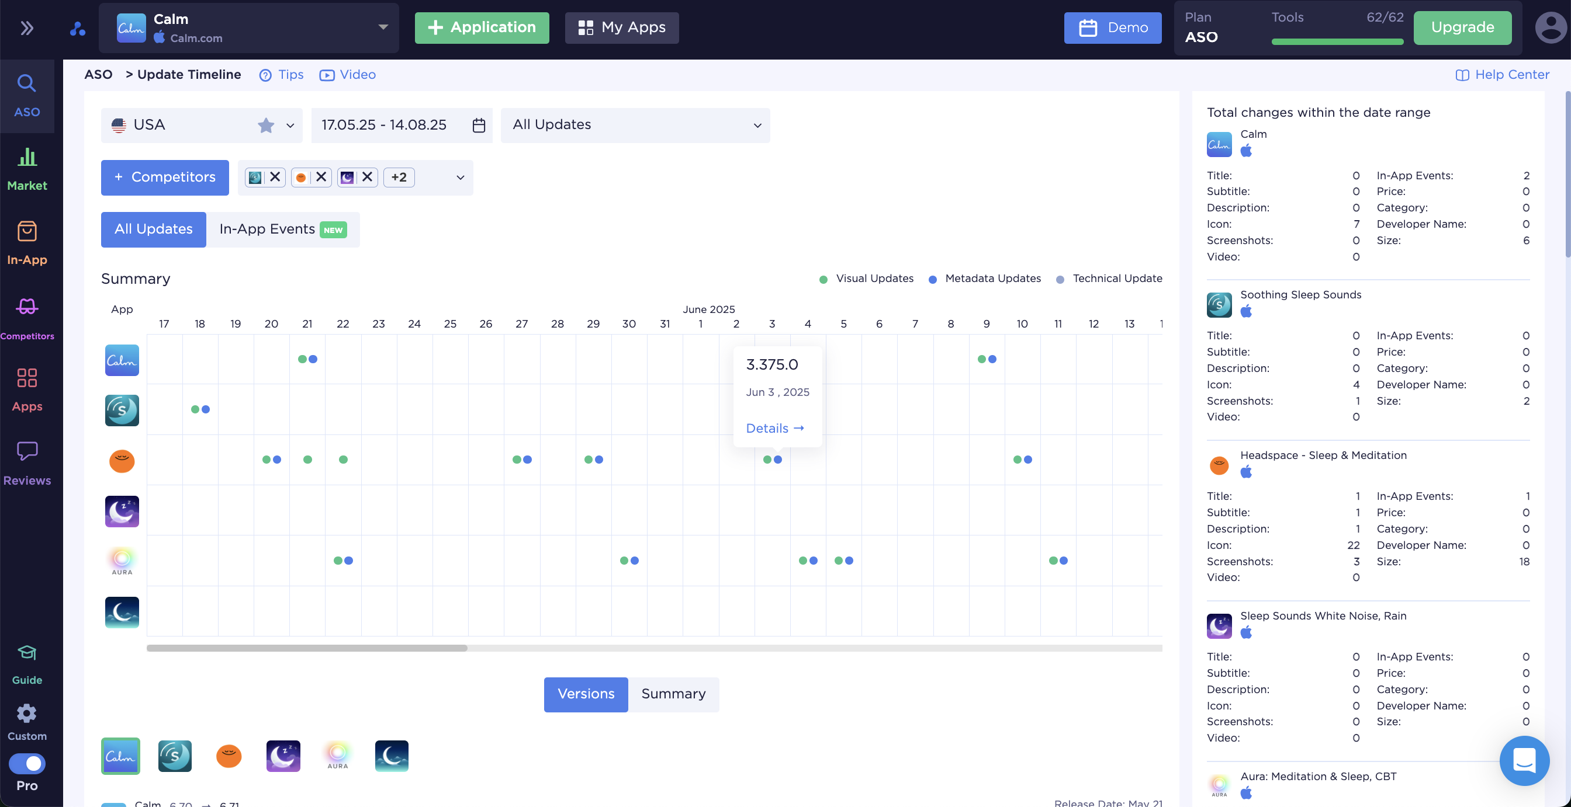Select Headspace icon in timeline row
The height and width of the screenshot is (807, 1571).
tap(122, 461)
